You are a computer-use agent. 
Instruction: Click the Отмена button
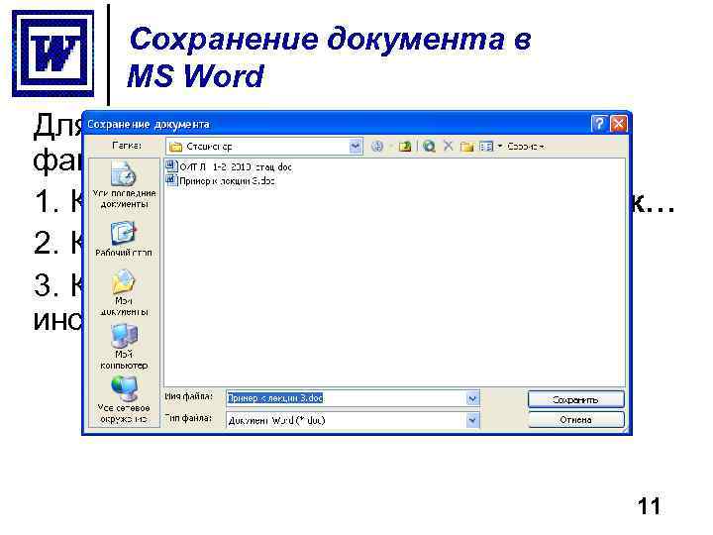point(575,419)
